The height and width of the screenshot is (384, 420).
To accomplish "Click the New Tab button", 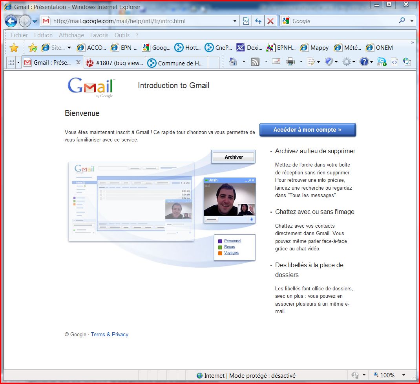I will (214, 63).
